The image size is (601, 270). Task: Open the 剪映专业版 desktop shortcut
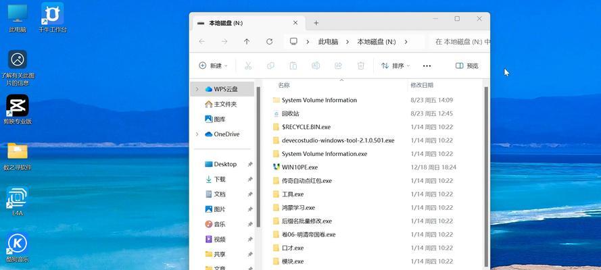pyautogui.click(x=18, y=109)
